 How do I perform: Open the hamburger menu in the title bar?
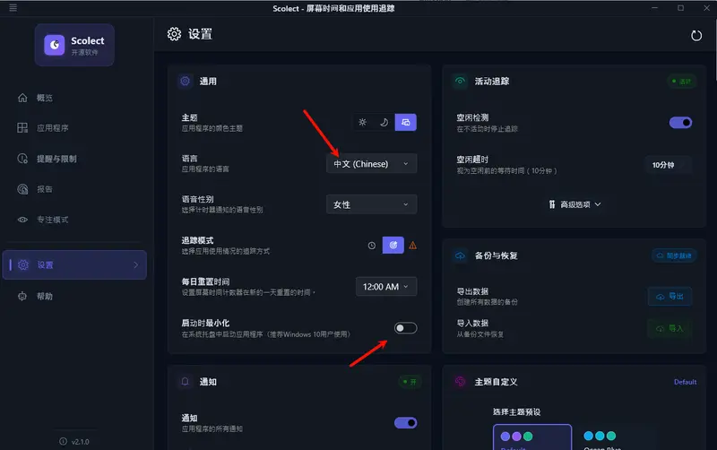click(x=13, y=8)
